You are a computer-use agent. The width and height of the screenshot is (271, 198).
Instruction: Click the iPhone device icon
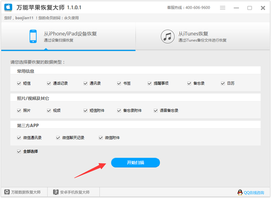coord(33,36)
